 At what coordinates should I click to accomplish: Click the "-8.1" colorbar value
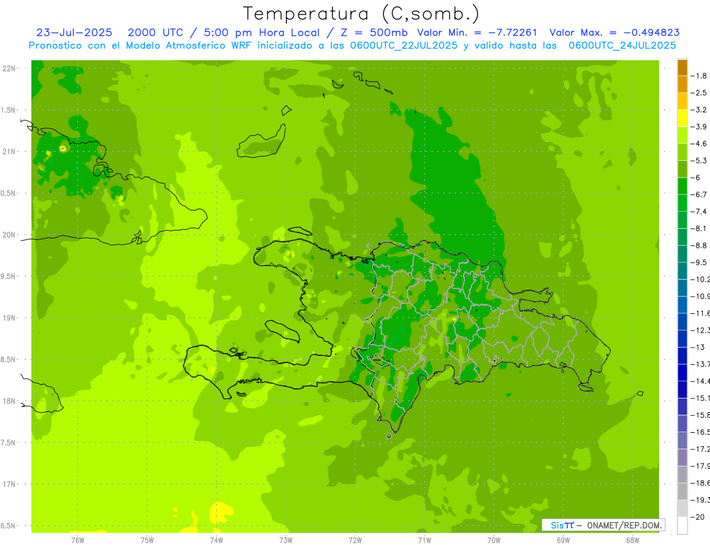coord(700,228)
